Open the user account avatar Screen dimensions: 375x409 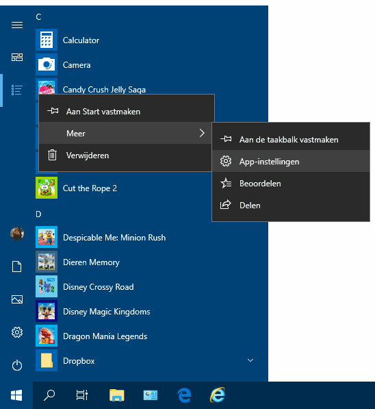pyautogui.click(x=17, y=234)
